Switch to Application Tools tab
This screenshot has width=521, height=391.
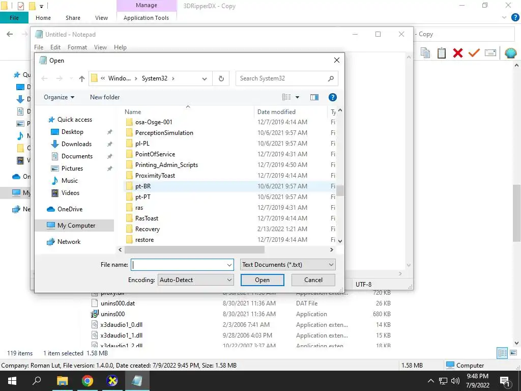point(146,18)
